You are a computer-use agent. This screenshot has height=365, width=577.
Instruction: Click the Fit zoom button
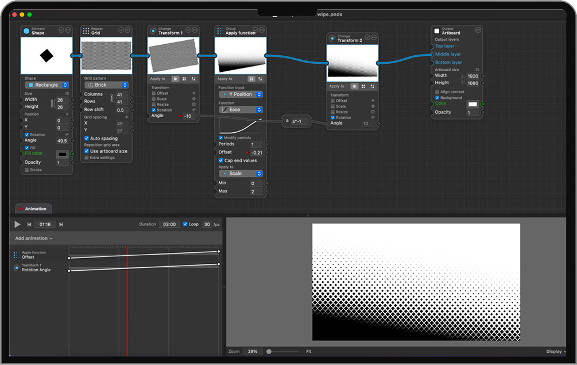click(308, 351)
